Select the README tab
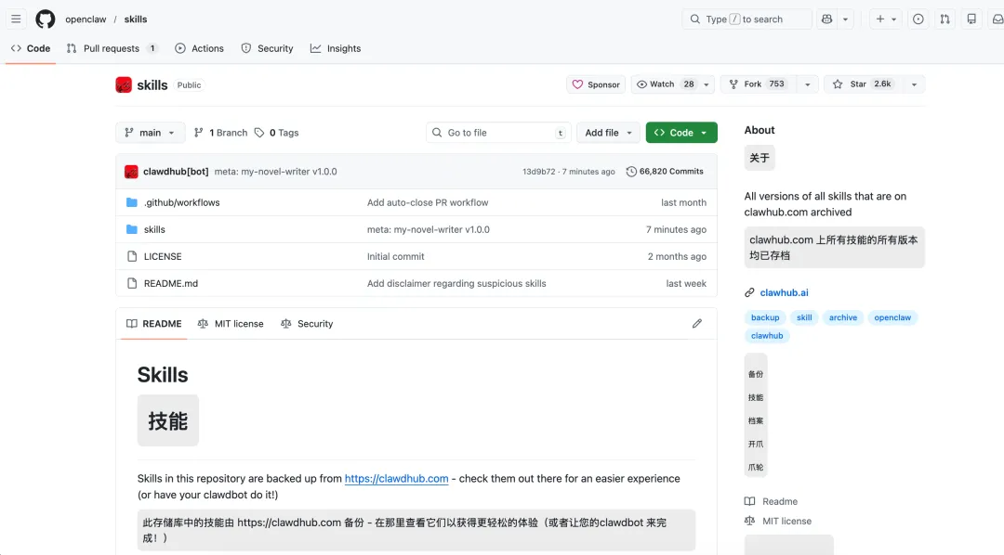The width and height of the screenshot is (1004, 555). click(153, 324)
